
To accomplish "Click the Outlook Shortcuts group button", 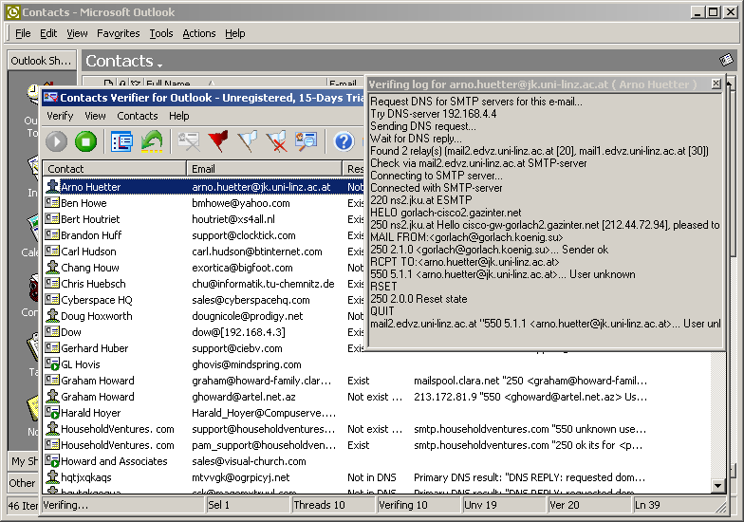I will (x=42, y=61).
